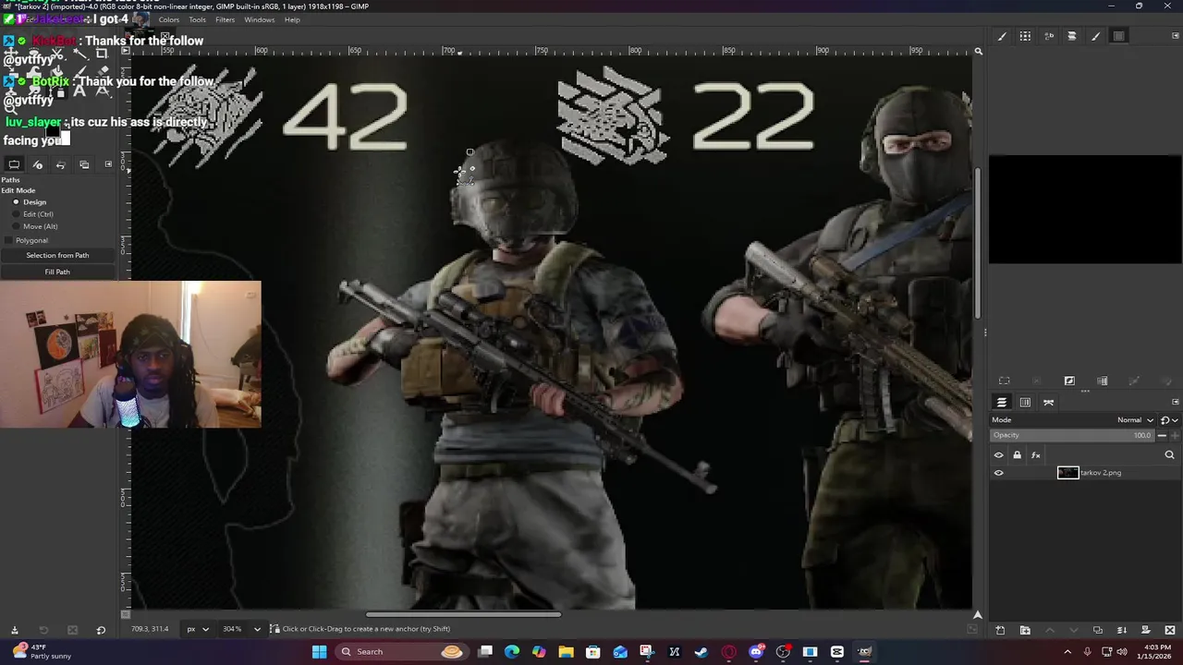Search layers with the magnifier icon
Image resolution: width=1183 pixels, height=665 pixels.
(x=1169, y=454)
